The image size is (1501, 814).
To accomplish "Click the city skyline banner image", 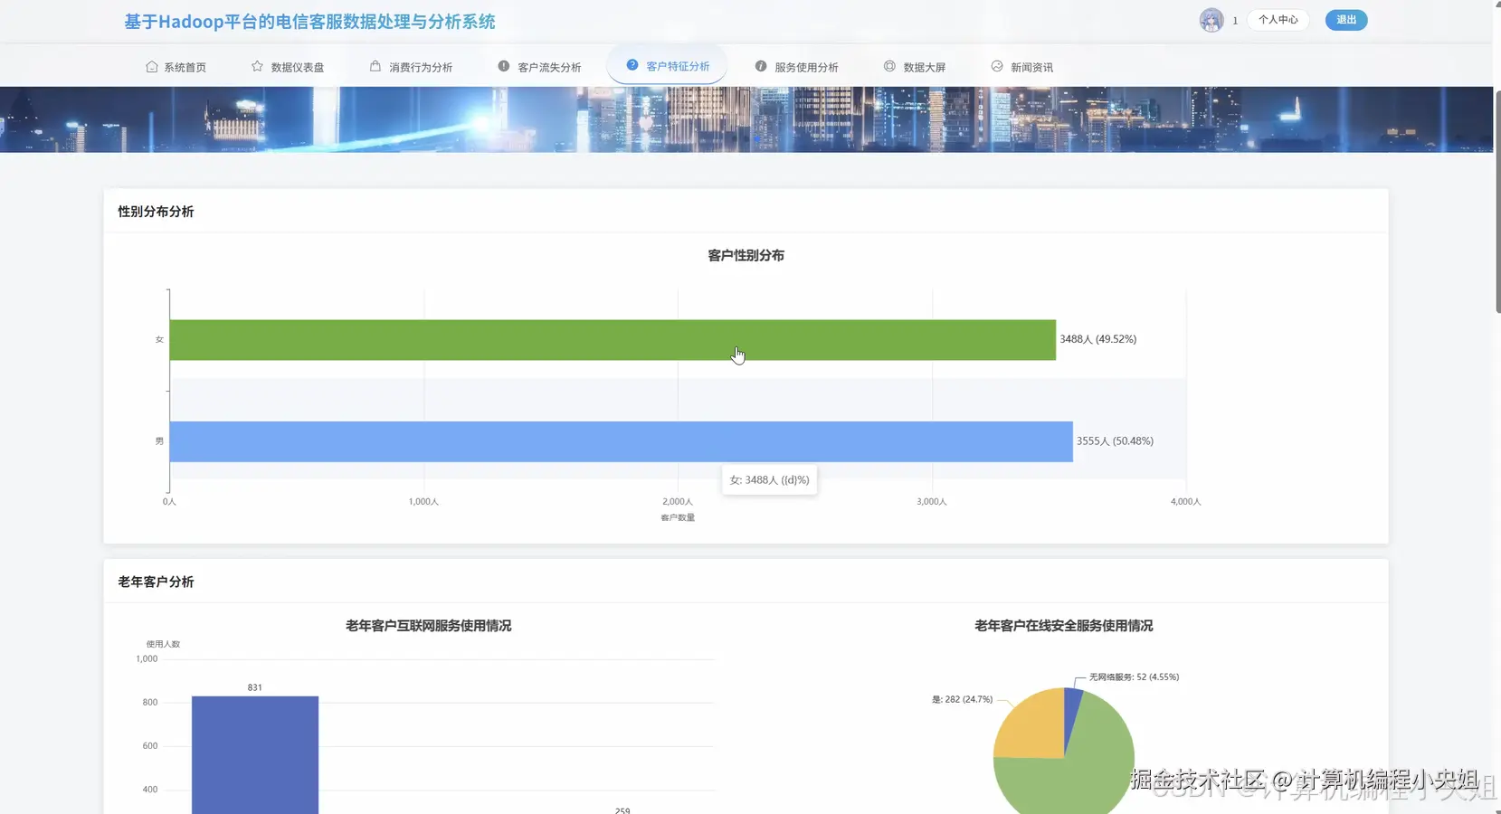I will click(x=746, y=119).
